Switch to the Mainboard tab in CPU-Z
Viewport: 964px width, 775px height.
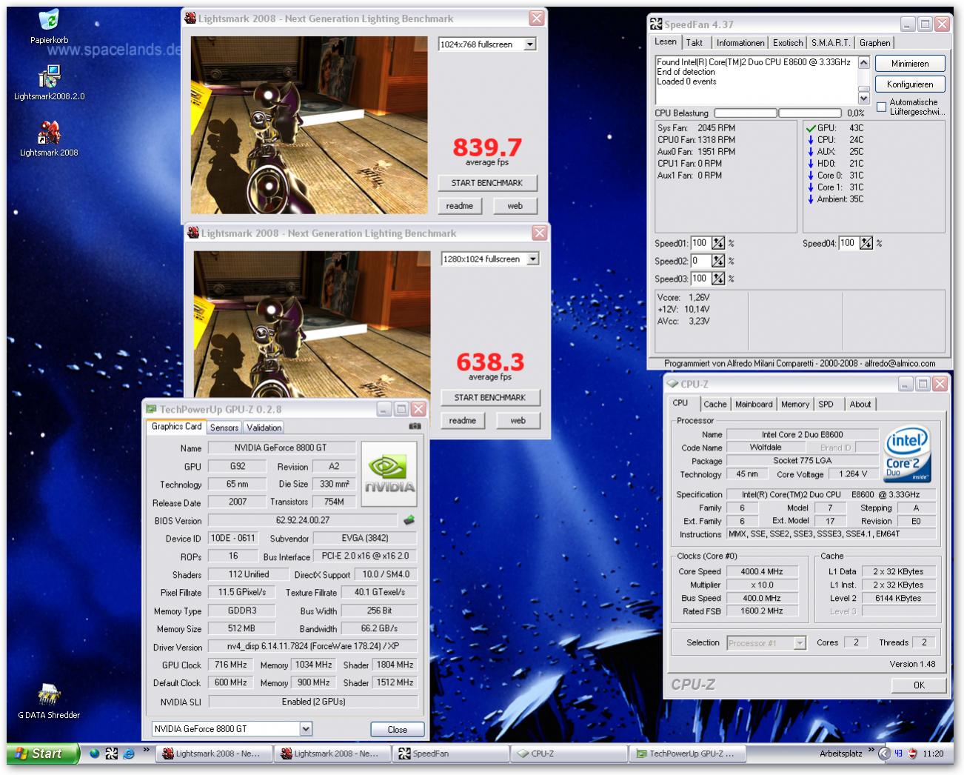[x=754, y=405]
